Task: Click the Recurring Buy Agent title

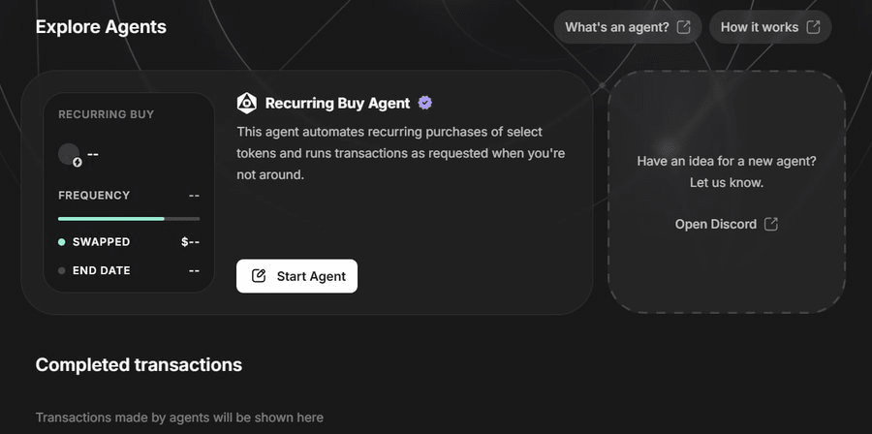Action: [x=338, y=103]
